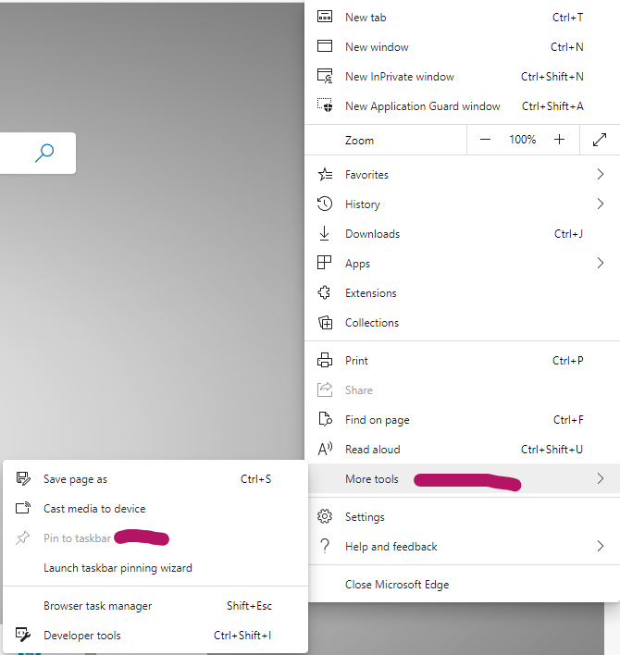Click the Ctrl+J shortcut text
Viewport: 620px width, 655px height.
[568, 234]
